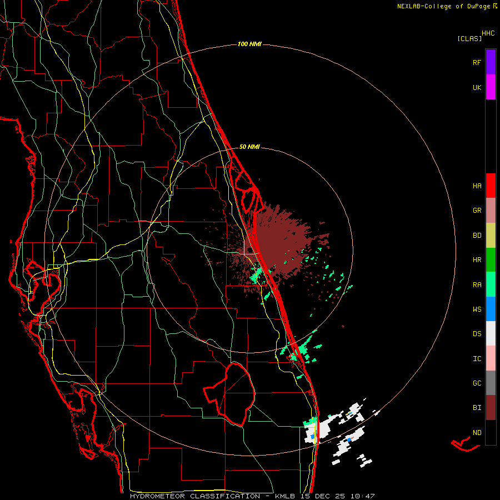Click the NEXLAB-College of DuPage credit text
The width and height of the screenshot is (500, 500).
pos(443,6)
